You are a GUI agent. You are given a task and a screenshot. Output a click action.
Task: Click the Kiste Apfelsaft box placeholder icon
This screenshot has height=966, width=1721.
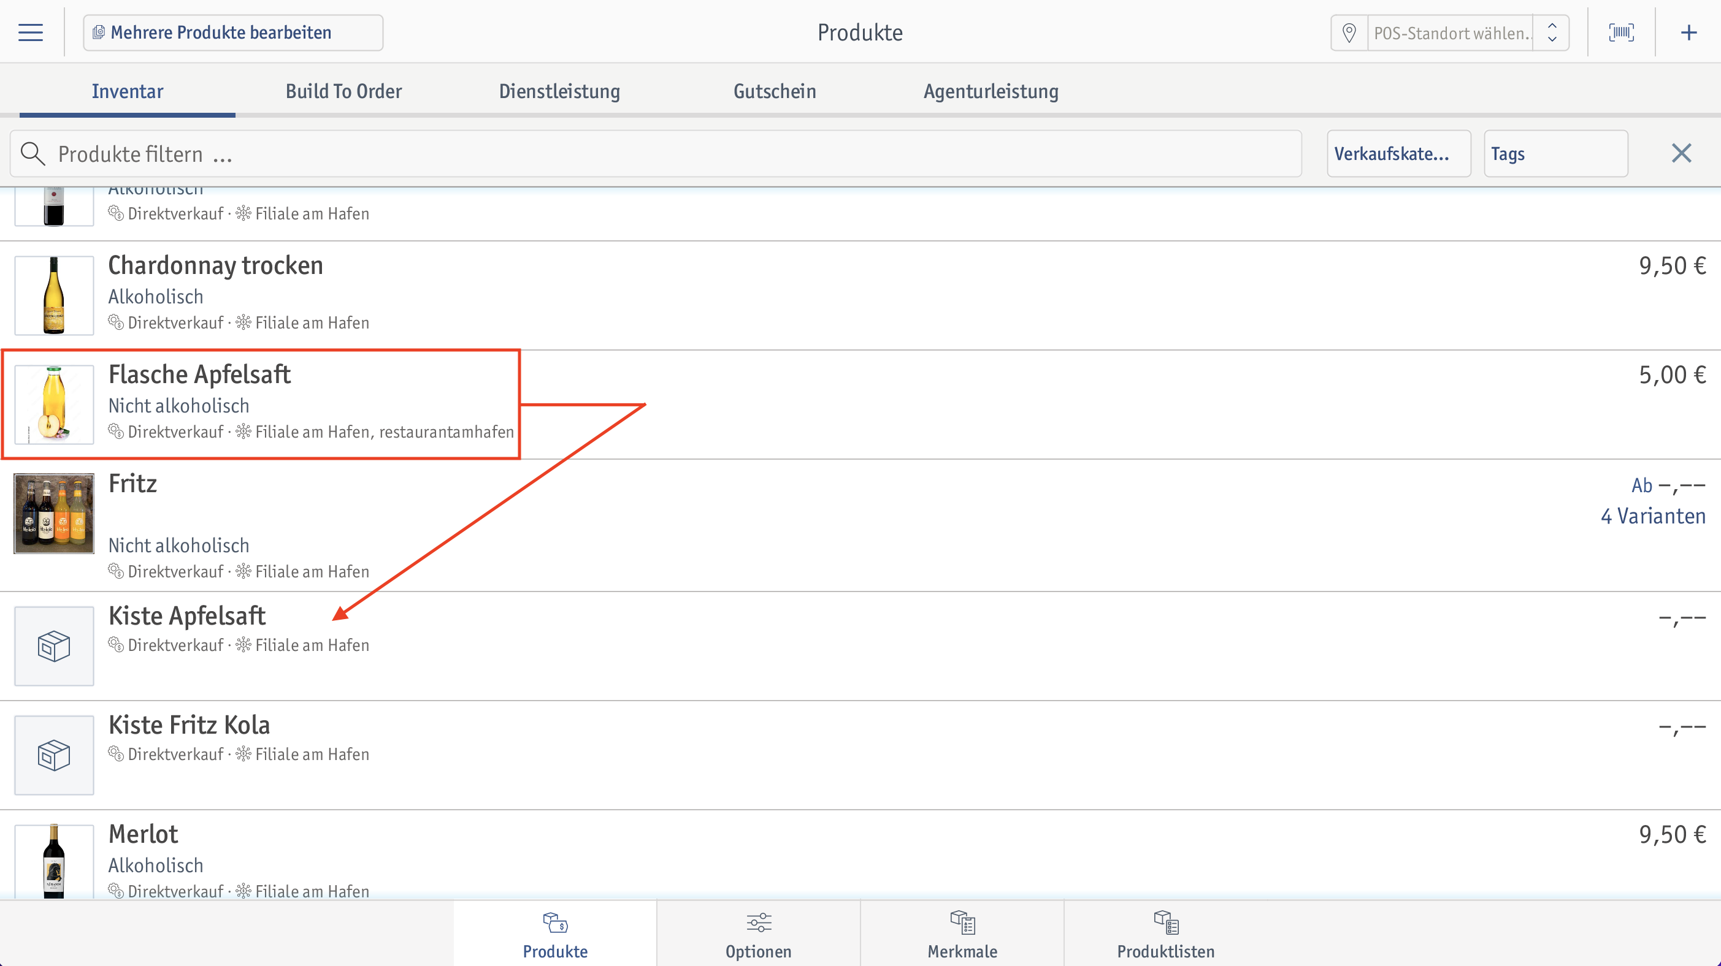point(54,645)
